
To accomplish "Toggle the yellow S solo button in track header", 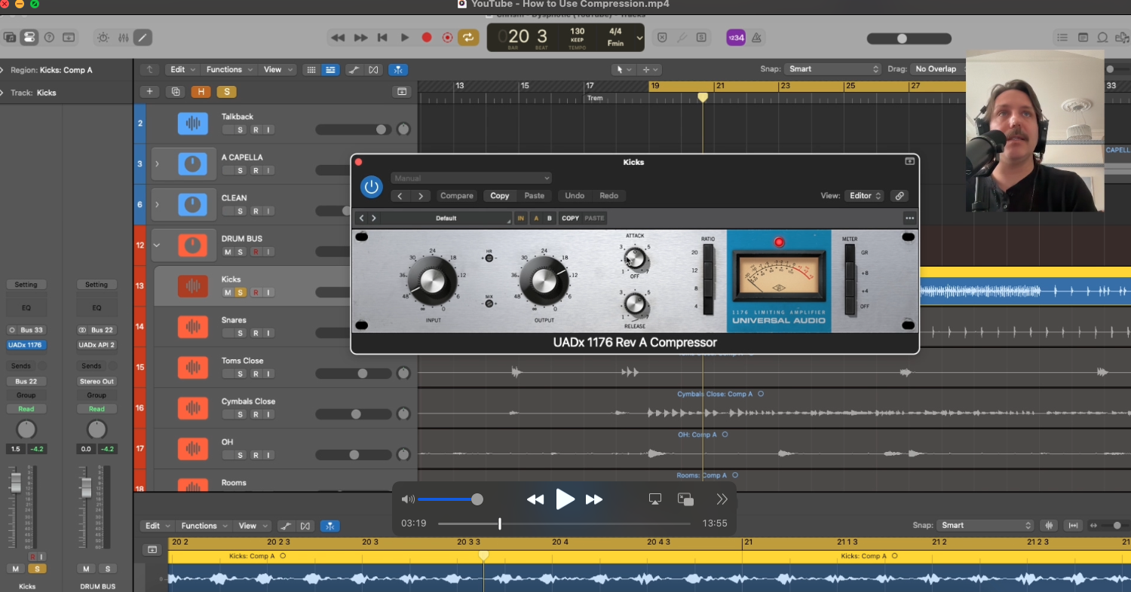I will click(226, 92).
